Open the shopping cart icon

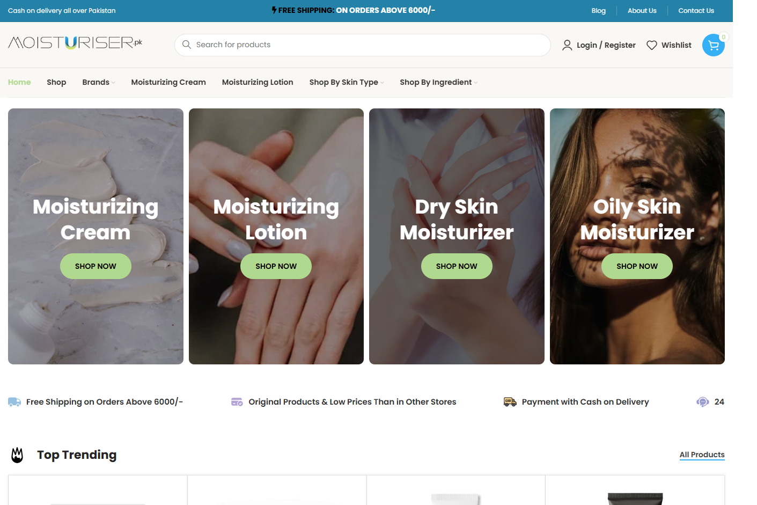click(x=713, y=45)
